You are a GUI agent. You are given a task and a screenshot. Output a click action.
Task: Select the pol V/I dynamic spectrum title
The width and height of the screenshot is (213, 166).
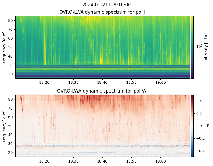[102, 91]
